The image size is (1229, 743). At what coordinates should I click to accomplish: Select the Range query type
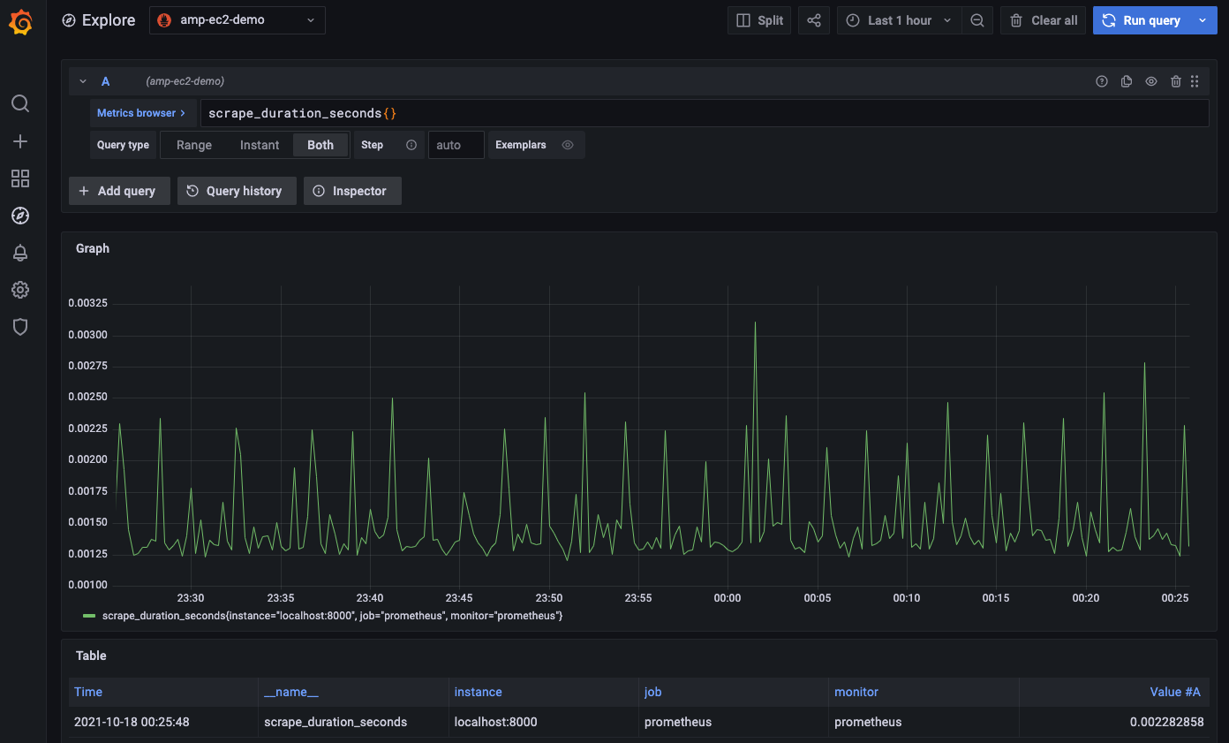[x=194, y=145]
